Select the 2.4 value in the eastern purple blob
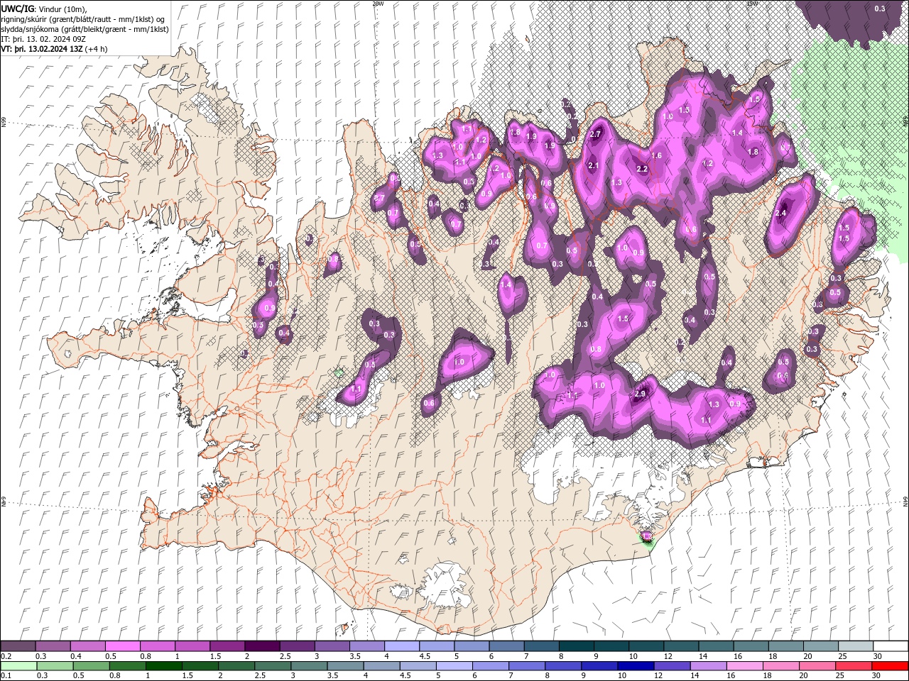 pos(782,213)
